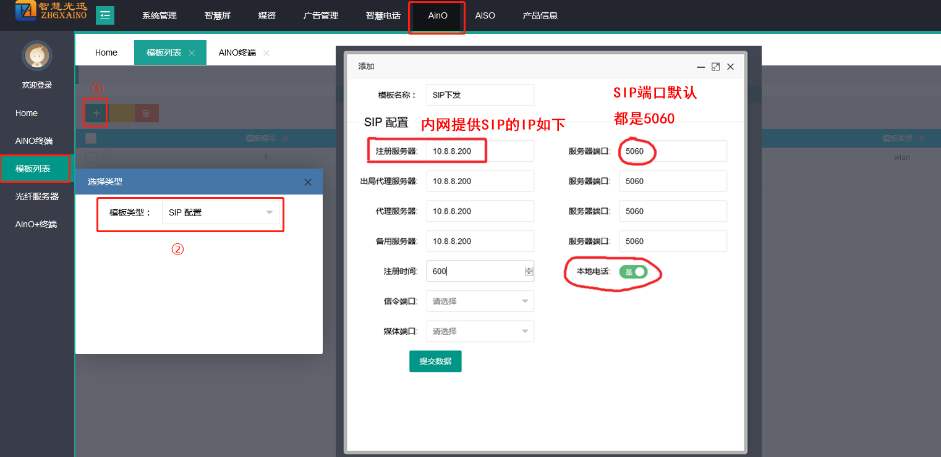Viewport: 941px width, 457px height.
Task: Click the red trash delete icon
Action: [x=146, y=113]
